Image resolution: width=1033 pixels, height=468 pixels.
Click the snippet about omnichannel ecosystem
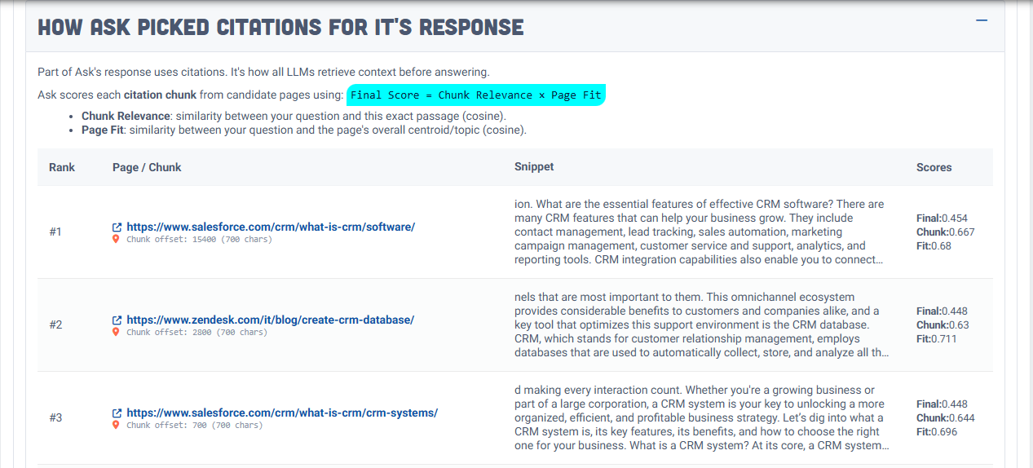[x=702, y=325]
